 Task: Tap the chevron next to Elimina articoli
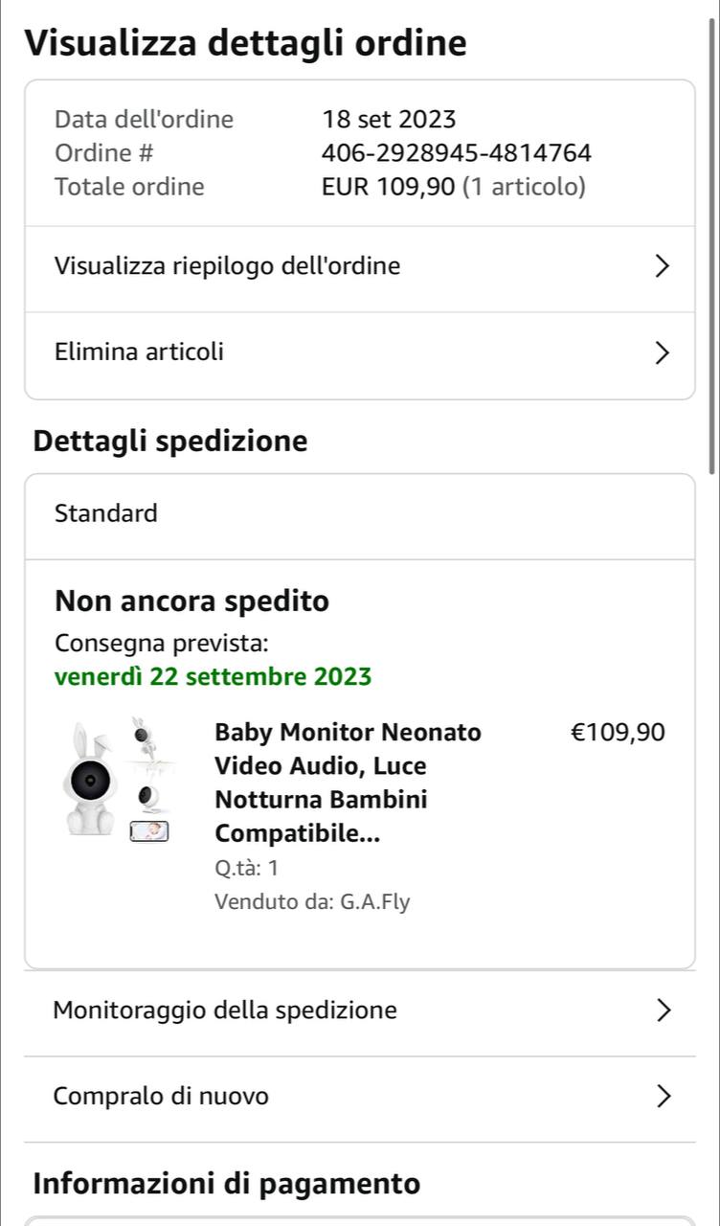tap(662, 353)
